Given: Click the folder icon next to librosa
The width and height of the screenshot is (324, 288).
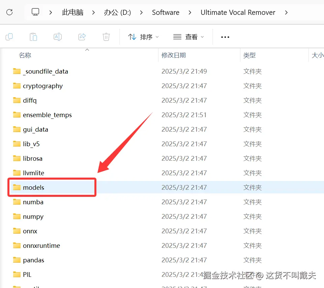Looking at the screenshot, I should click(17, 158).
